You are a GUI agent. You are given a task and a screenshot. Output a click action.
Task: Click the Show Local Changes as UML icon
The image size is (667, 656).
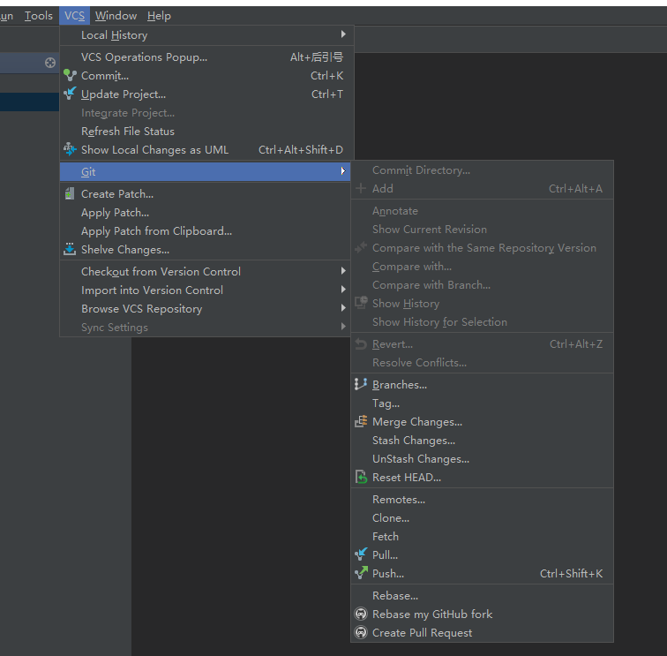coord(70,149)
